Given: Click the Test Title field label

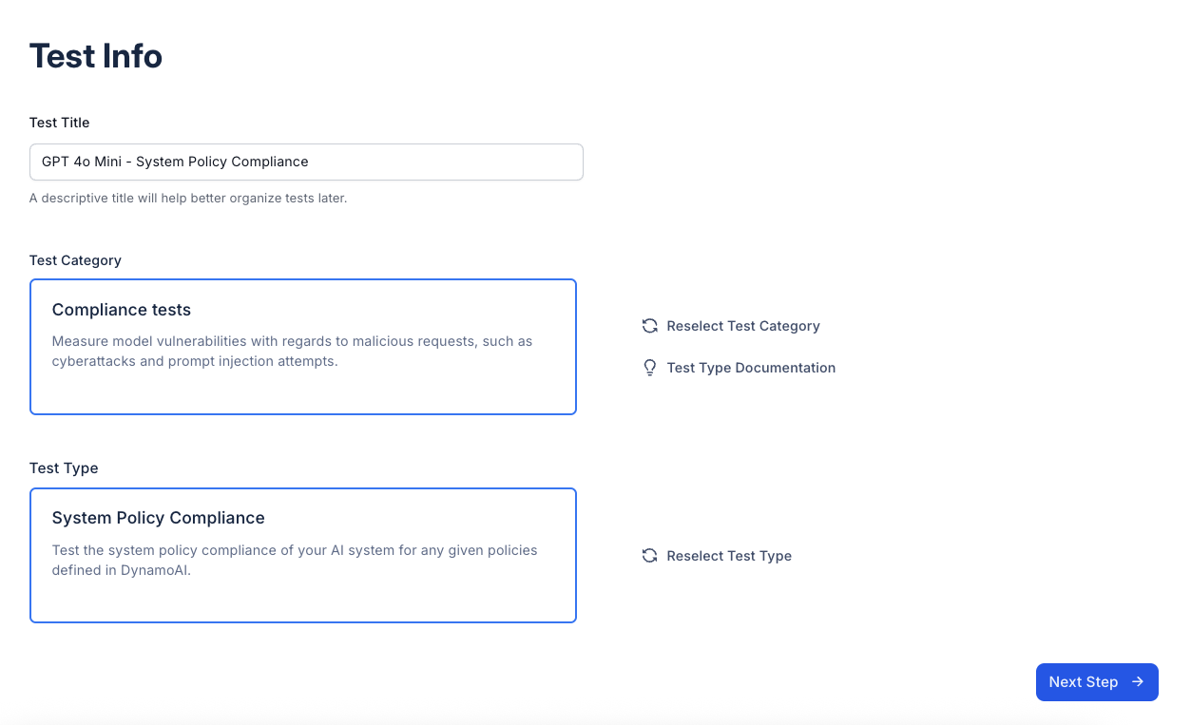Looking at the screenshot, I should click(x=60, y=123).
